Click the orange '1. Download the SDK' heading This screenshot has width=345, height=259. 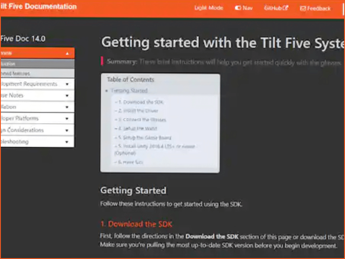[136, 224]
